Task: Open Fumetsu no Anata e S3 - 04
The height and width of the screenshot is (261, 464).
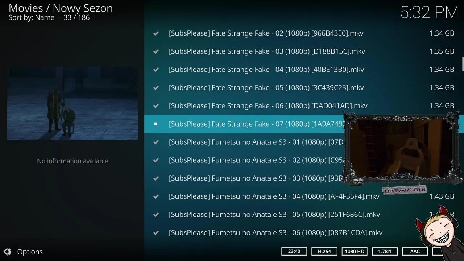Action: click(x=274, y=196)
